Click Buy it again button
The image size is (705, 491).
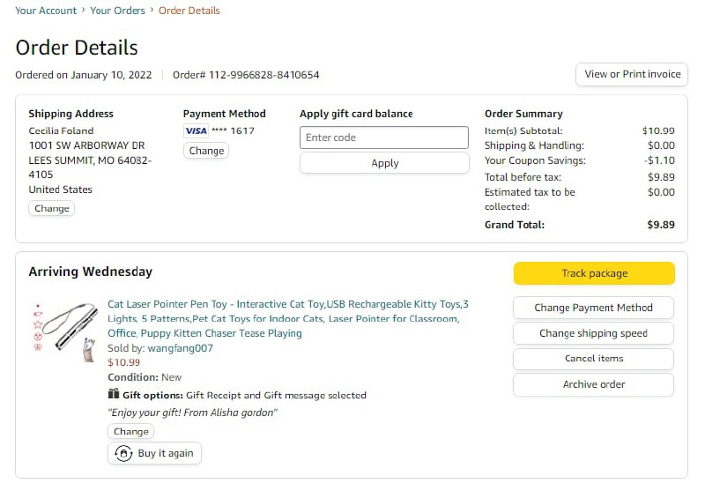[155, 453]
